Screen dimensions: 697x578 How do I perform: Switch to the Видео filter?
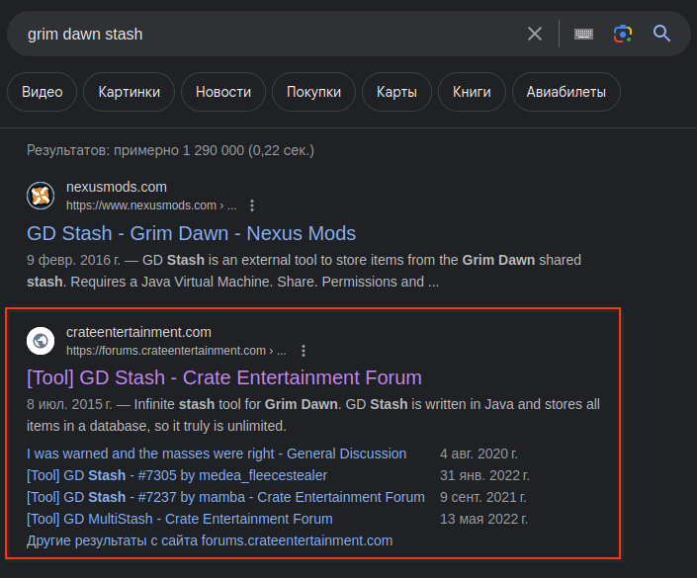coord(43,92)
